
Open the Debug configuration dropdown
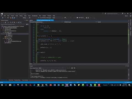coord(25,18)
